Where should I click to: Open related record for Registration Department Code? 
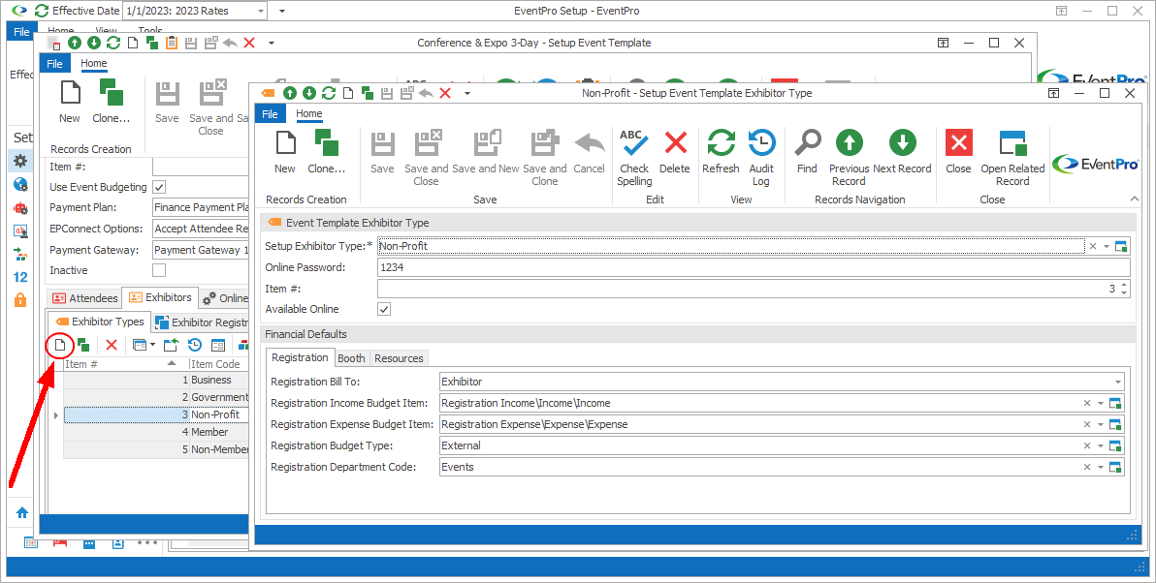(1114, 468)
